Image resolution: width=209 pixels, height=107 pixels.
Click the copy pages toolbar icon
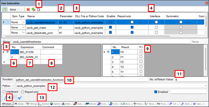coord(39,9)
